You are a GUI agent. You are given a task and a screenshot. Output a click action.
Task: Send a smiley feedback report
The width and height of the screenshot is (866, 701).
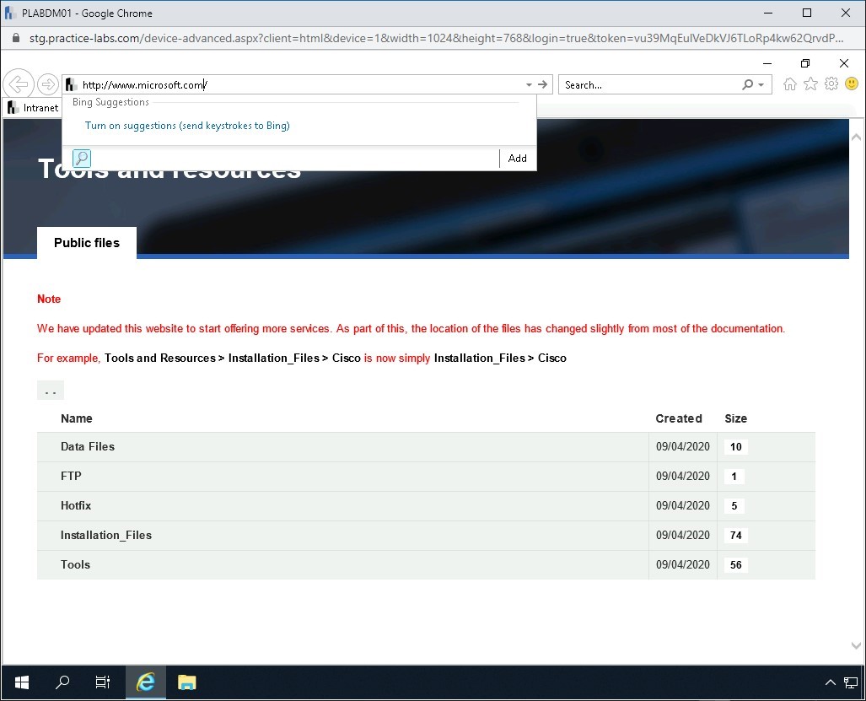click(851, 84)
